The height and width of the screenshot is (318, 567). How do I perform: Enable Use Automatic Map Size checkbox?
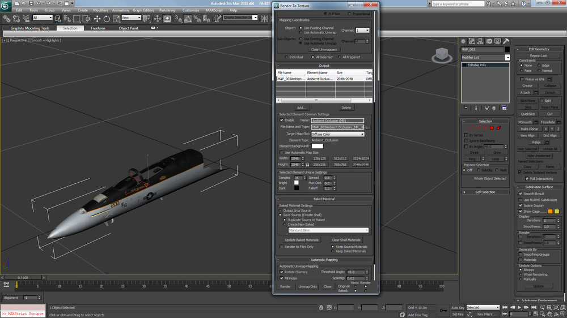[281, 152]
